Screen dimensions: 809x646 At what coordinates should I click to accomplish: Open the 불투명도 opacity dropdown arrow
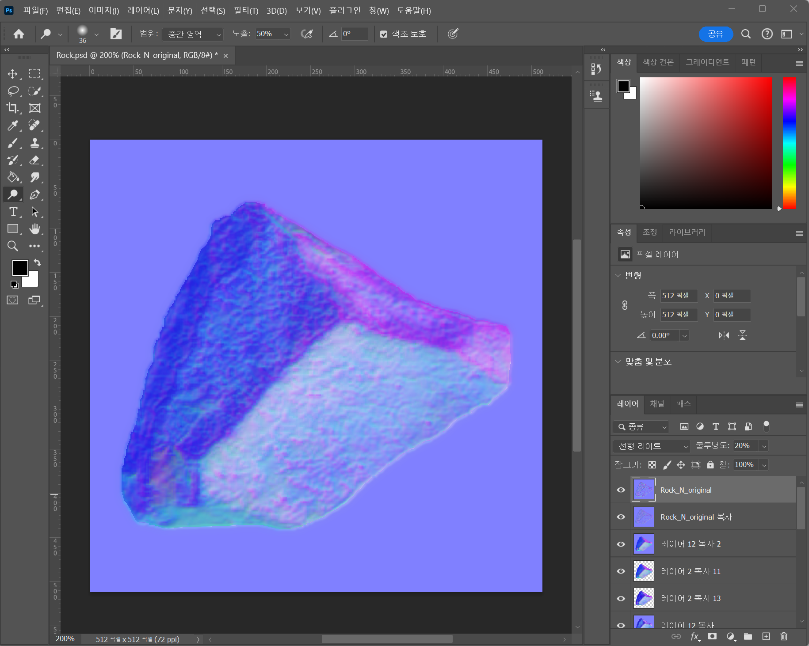764,446
